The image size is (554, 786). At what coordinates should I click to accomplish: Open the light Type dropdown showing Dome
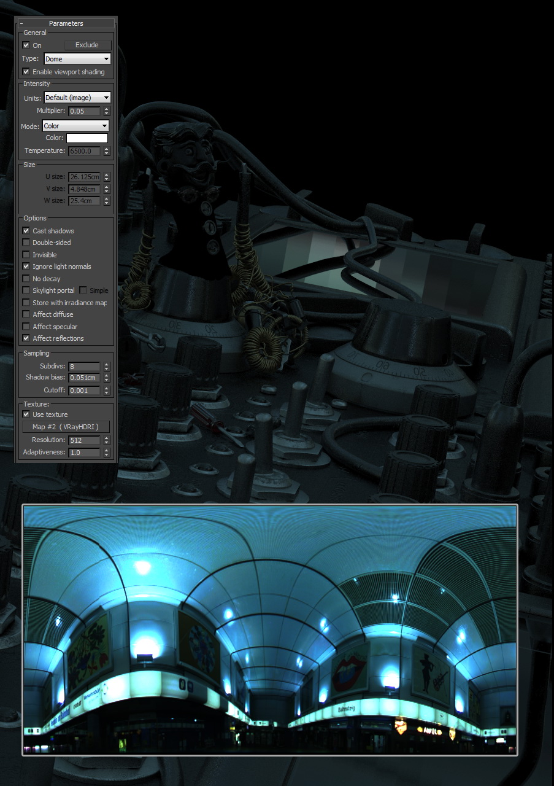pos(77,59)
